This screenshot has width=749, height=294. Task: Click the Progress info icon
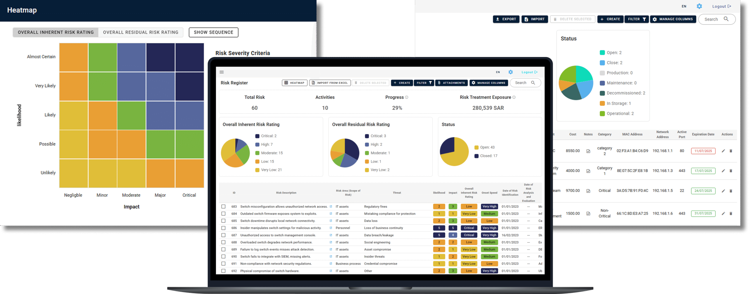coord(406,97)
